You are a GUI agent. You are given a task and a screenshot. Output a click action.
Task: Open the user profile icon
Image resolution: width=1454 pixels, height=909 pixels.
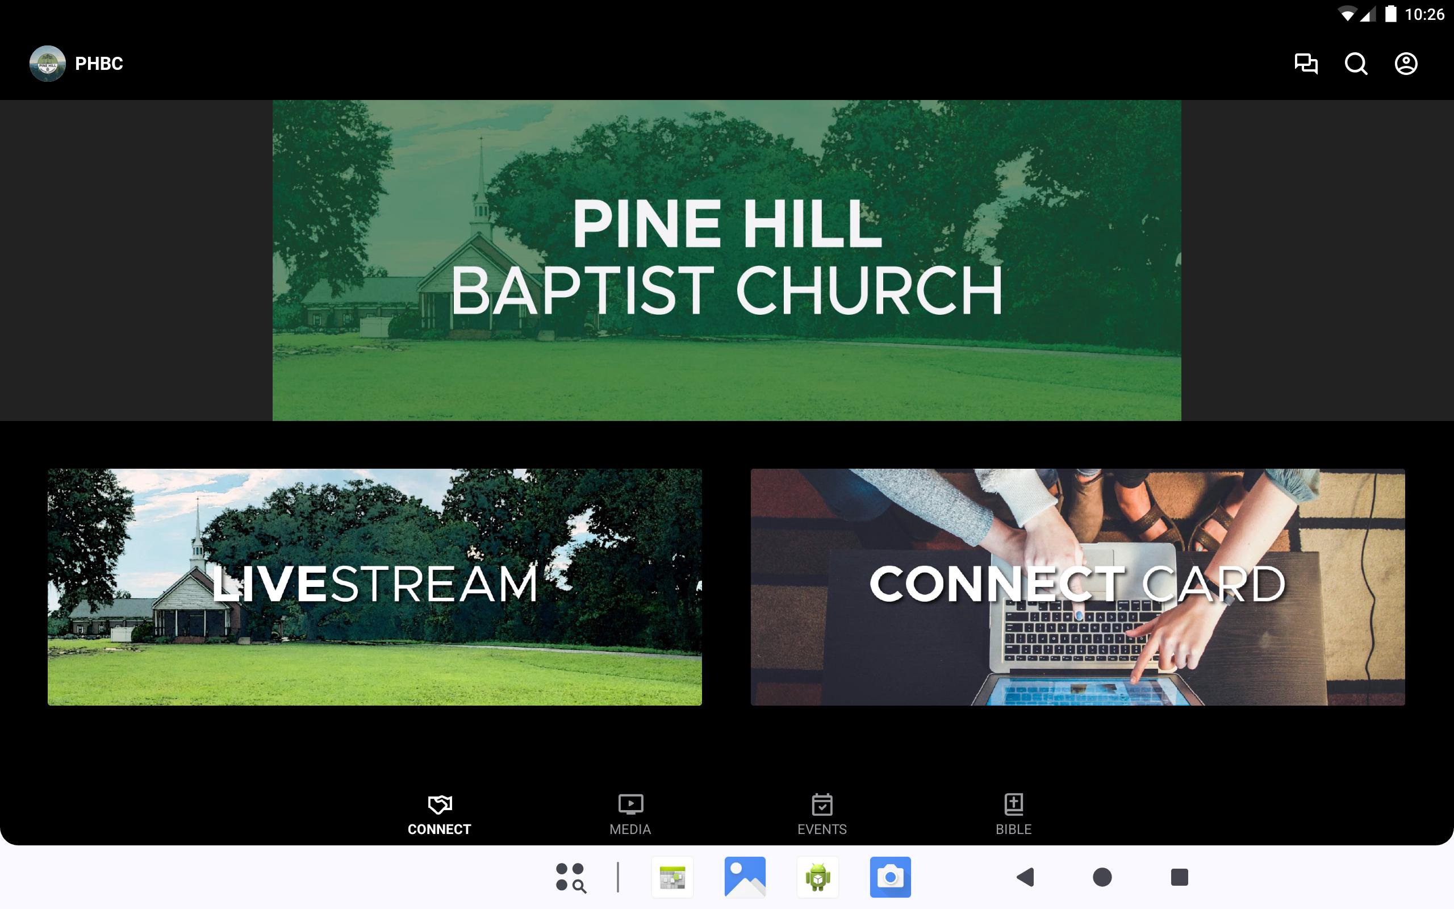[1405, 64]
